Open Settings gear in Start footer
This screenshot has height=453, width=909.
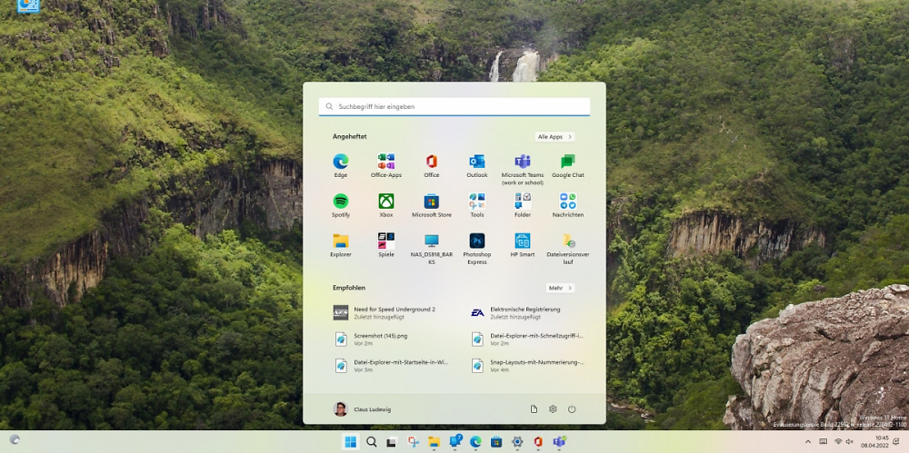coord(553,409)
